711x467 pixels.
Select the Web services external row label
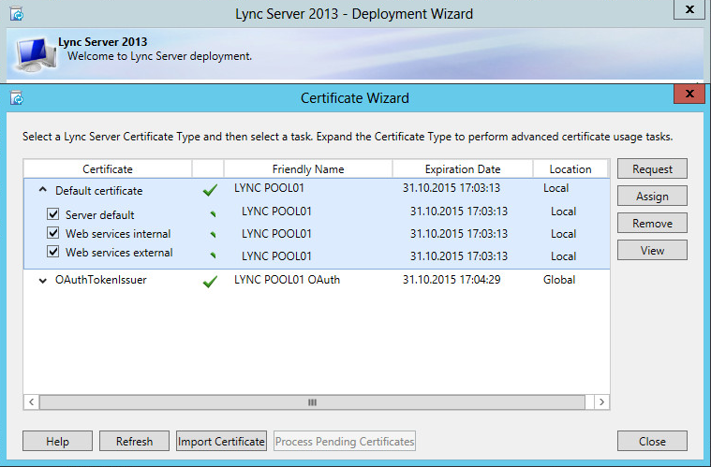(119, 253)
